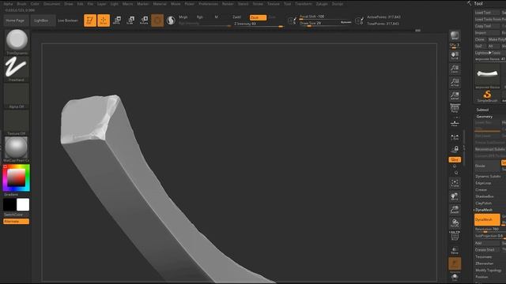
Task: Click the Rotate view icon
Action: (x=455, y=222)
